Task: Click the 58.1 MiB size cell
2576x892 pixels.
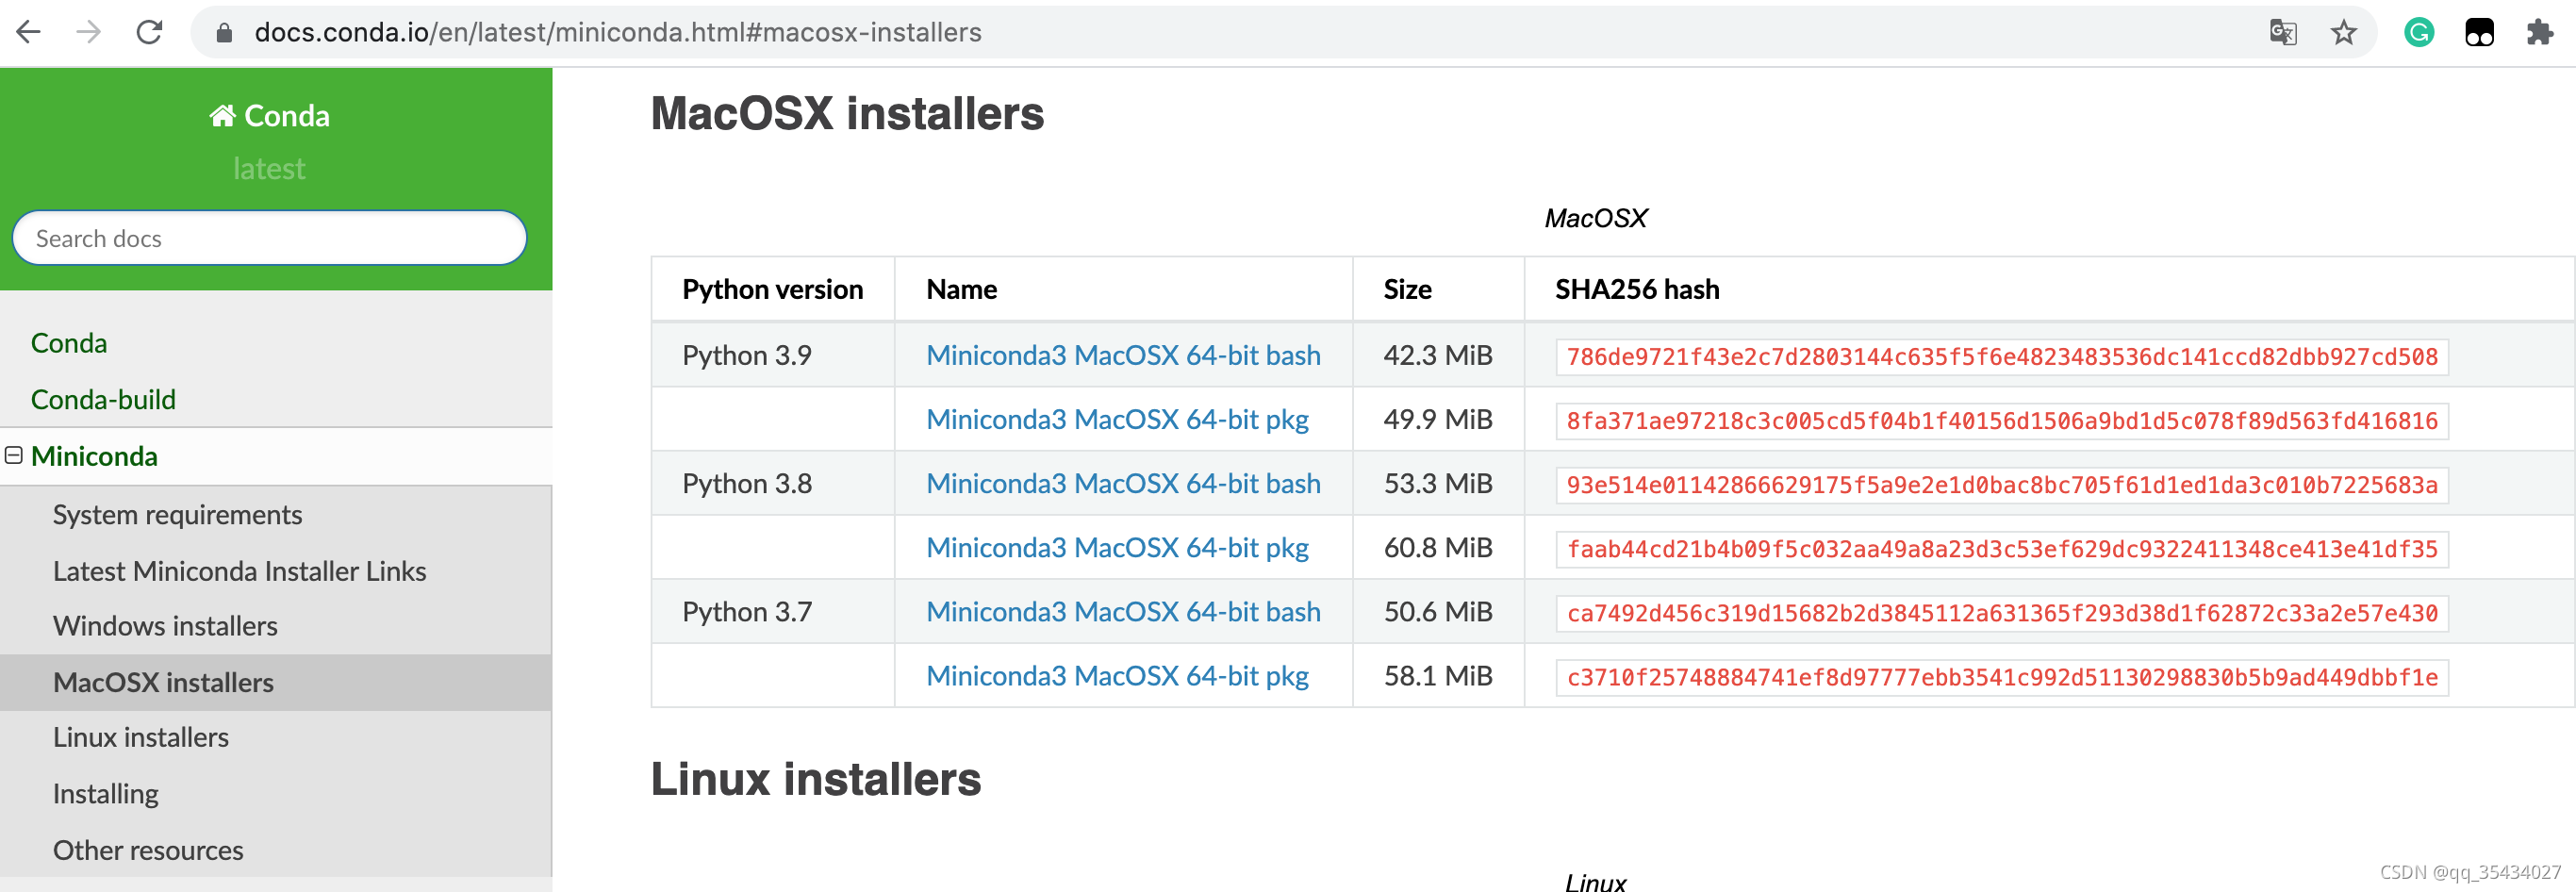Action: point(1438,676)
